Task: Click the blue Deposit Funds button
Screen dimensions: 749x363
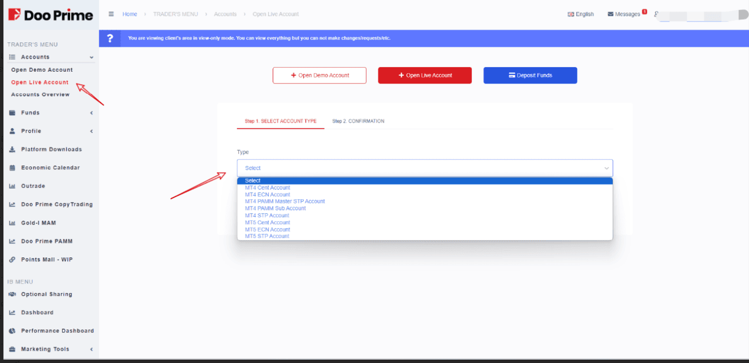Action: tap(530, 75)
